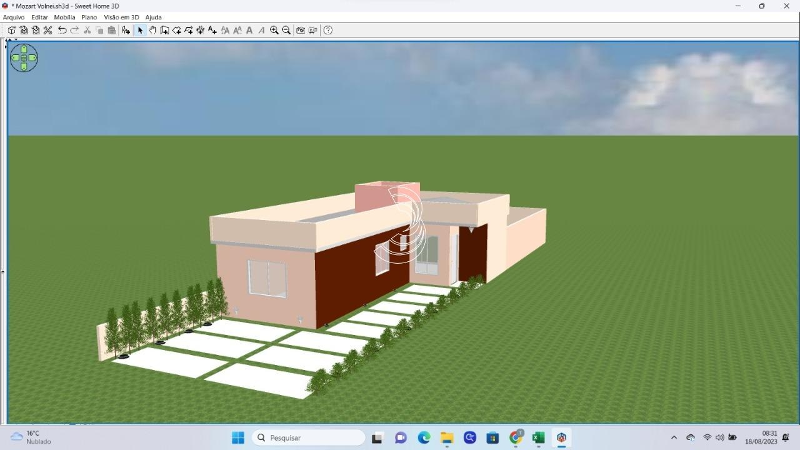Select the Create walls tool

click(x=164, y=30)
